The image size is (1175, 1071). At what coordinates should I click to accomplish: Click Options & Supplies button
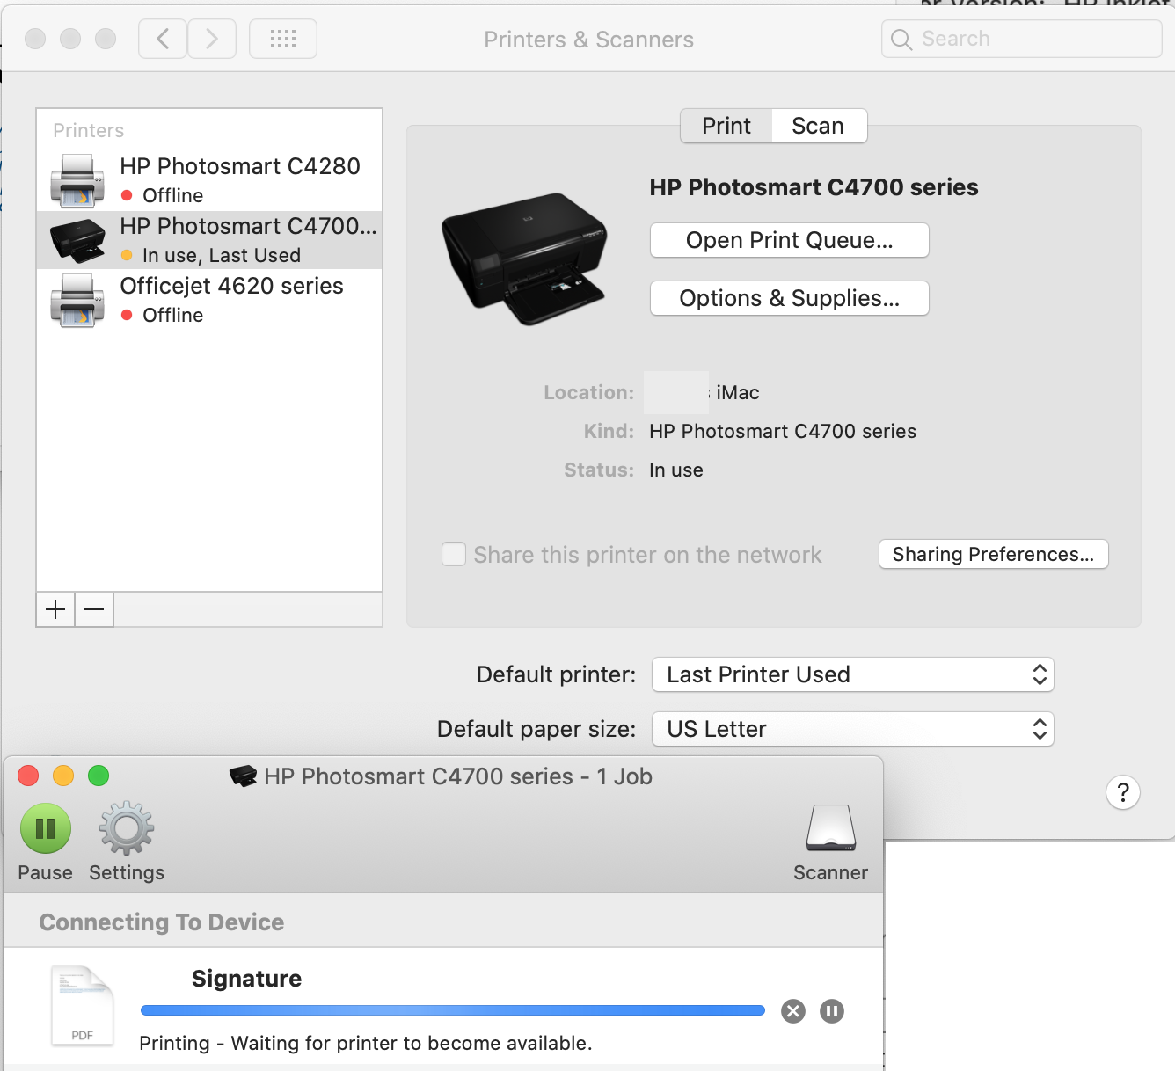[790, 298]
